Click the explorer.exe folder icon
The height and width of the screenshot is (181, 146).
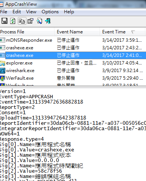[2, 63]
